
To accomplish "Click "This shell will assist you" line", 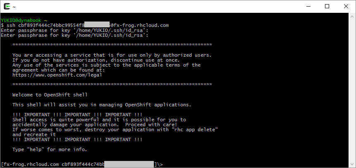I will coord(101,105).
